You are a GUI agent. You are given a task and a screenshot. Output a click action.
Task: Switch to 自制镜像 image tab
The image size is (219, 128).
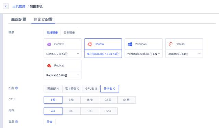pyautogui.click(x=69, y=33)
